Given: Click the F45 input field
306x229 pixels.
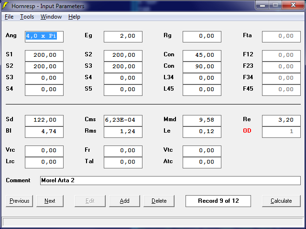Looking at the screenshot, I should click(281, 90).
